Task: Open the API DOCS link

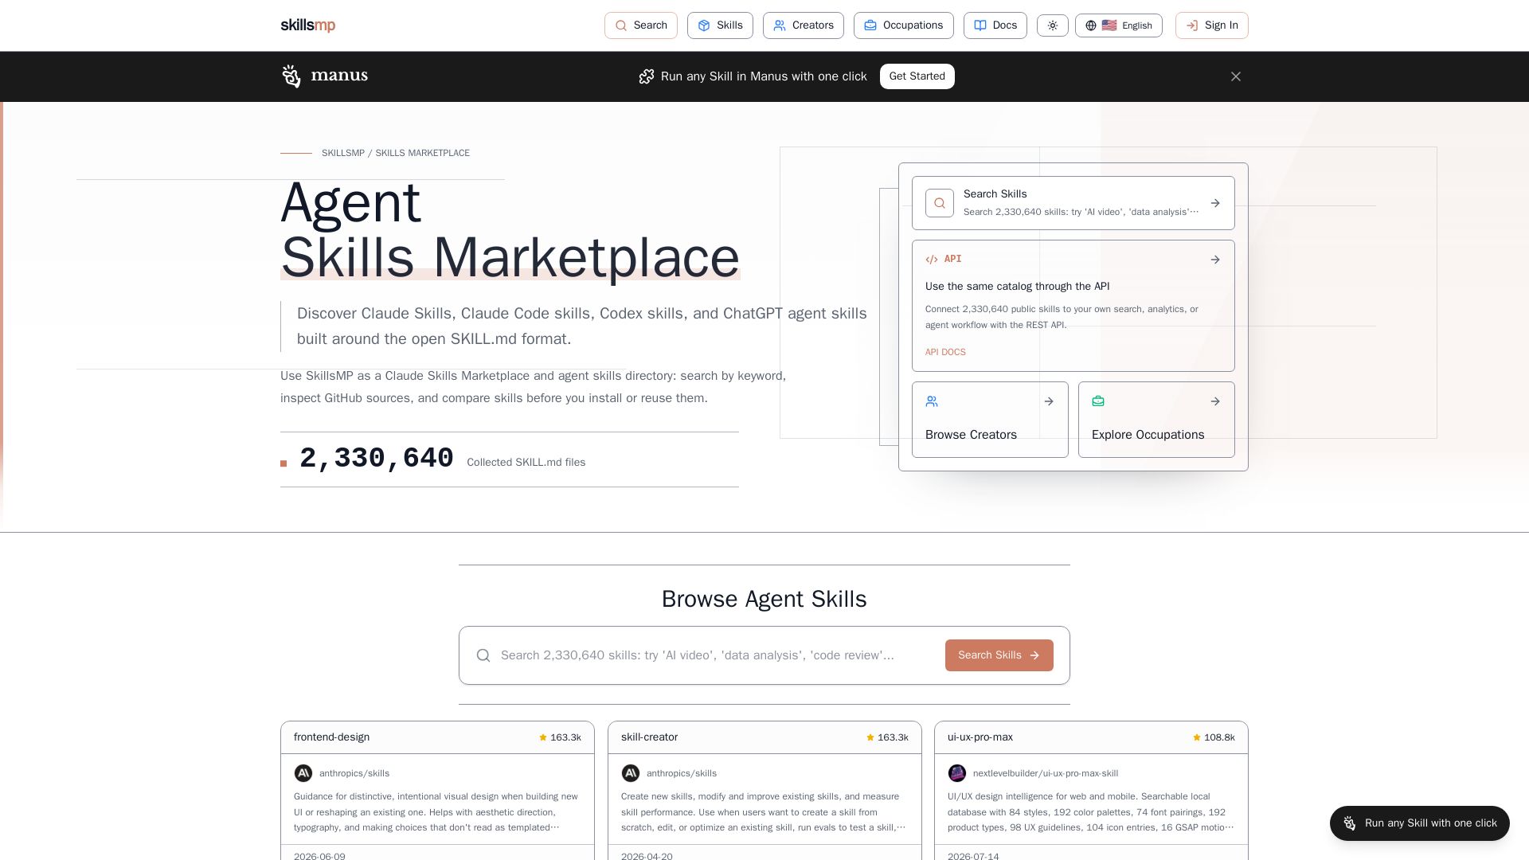Action: click(945, 352)
